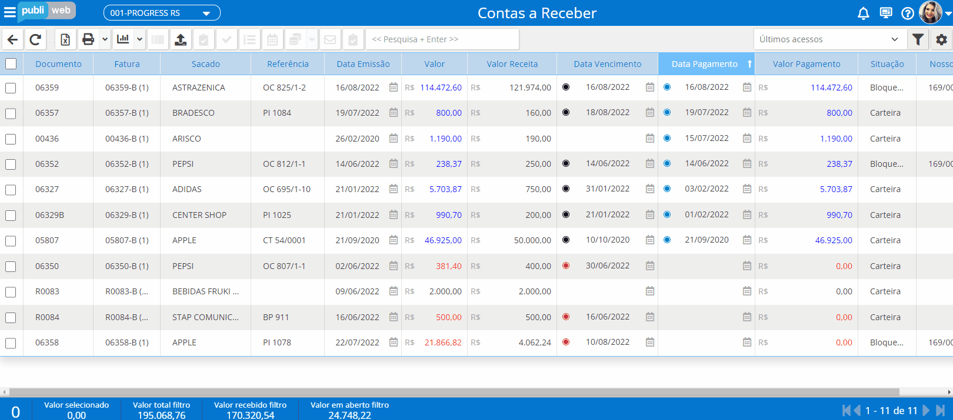Check the row for documento 06357

click(11, 113)
